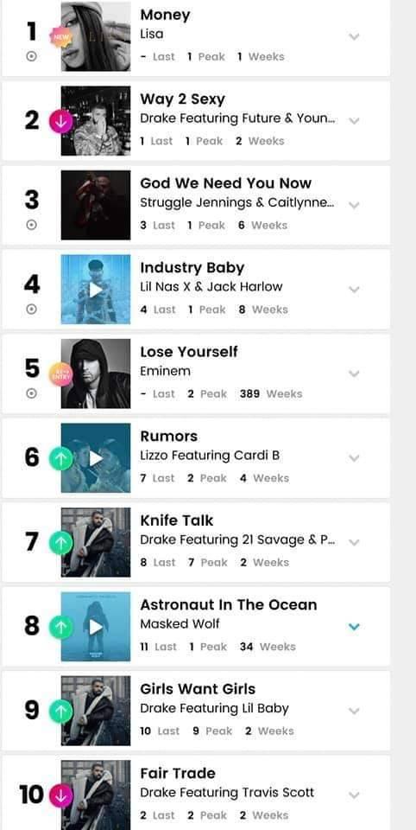Play the Astronaut In The Ocean preview
The width and height of the screenshot is (416, 830).
pyautogui.click(x=96, y=627)
